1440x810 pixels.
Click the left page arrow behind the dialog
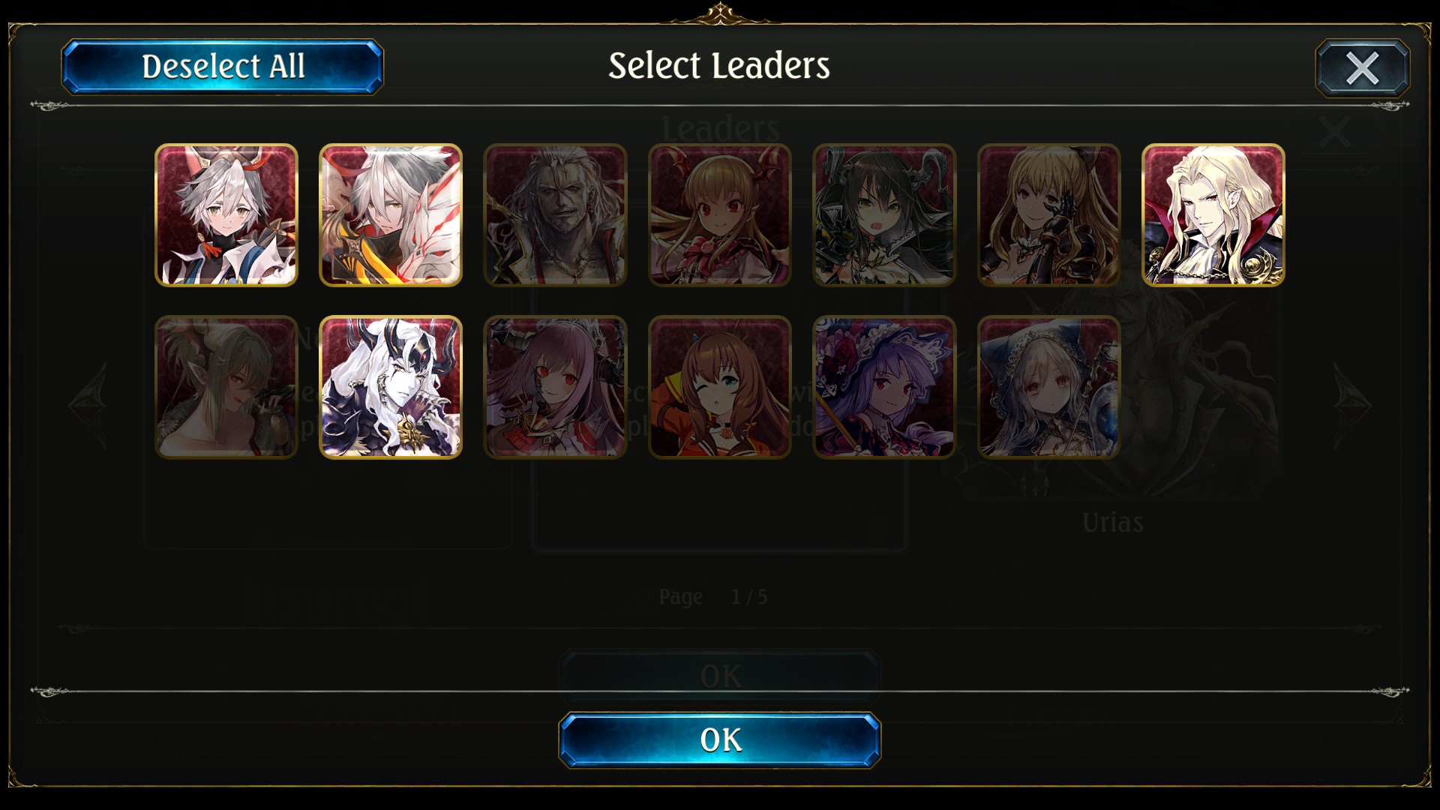click(88, 406)
